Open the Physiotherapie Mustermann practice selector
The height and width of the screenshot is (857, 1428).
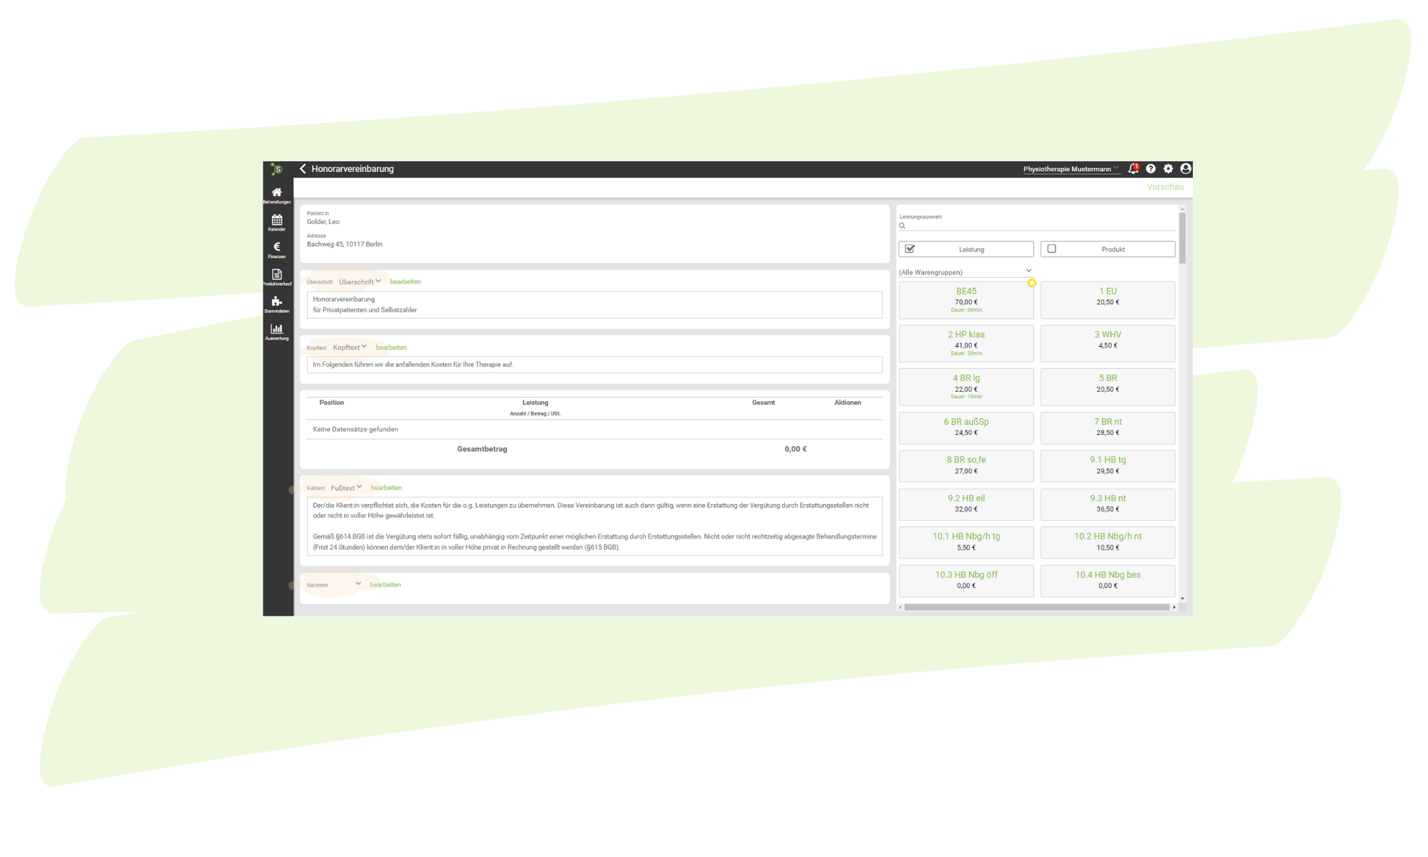[1070, 169]
